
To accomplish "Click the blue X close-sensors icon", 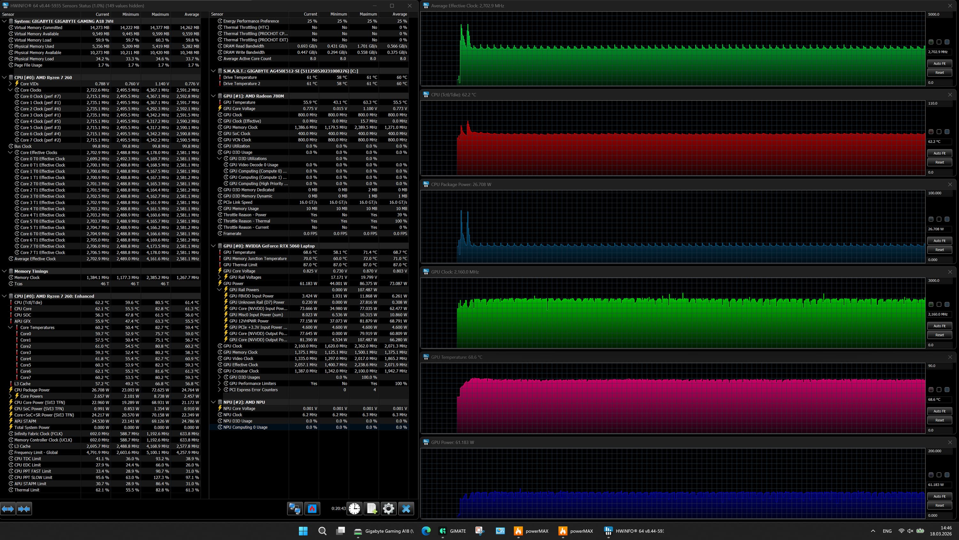I will pos(406,508).
